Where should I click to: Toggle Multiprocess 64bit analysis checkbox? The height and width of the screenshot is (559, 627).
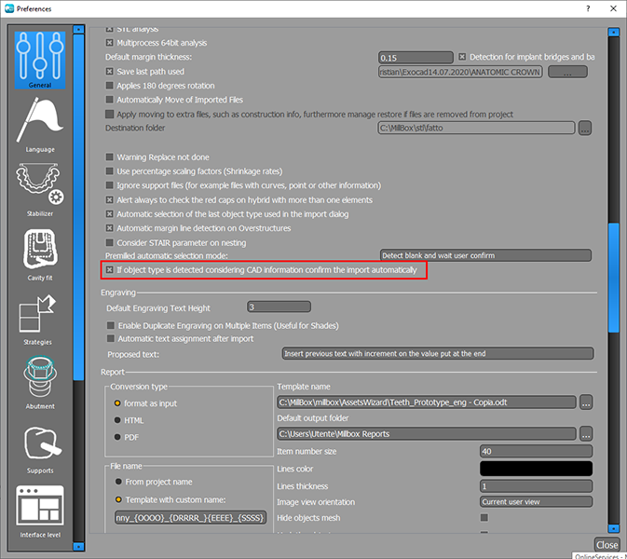pos(109,42)
